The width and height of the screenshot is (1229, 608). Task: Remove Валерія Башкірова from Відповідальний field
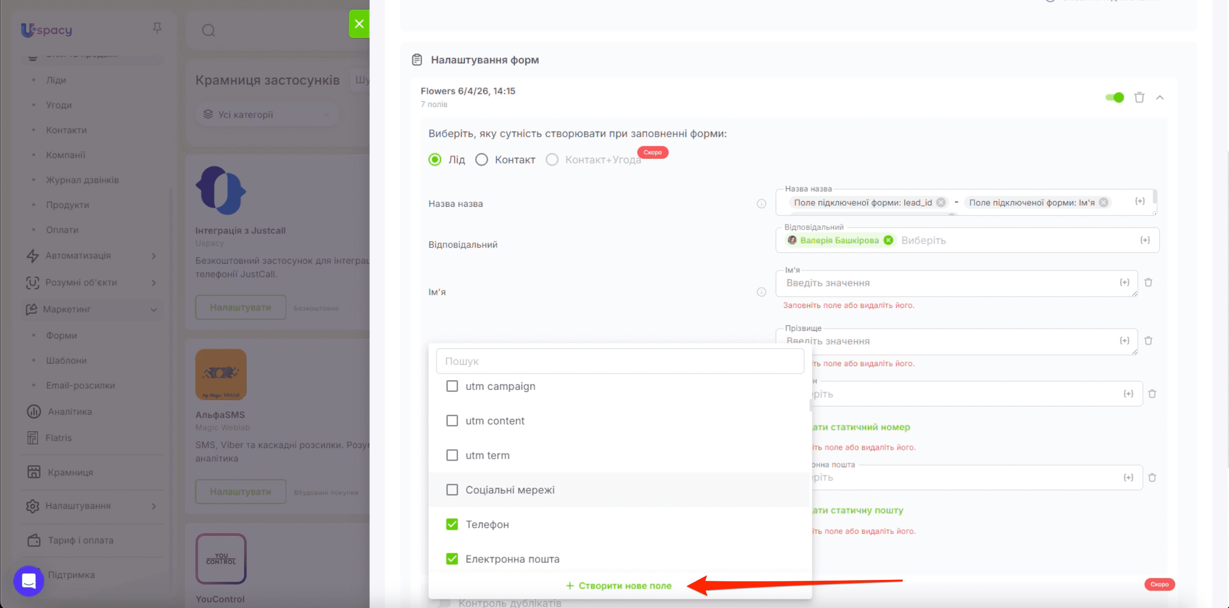click(888, 240)
